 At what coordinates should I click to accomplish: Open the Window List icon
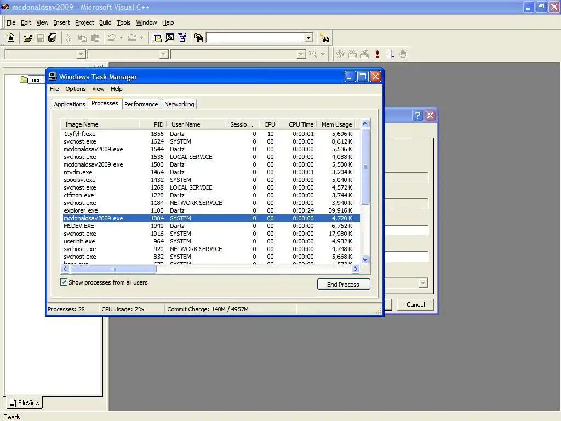pos(182,38)
